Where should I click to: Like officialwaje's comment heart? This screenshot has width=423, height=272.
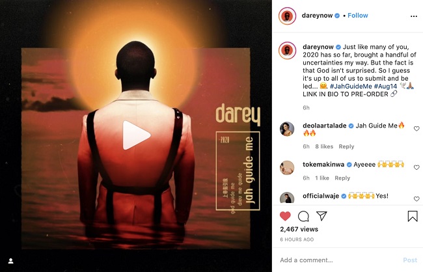click(416, 199)
